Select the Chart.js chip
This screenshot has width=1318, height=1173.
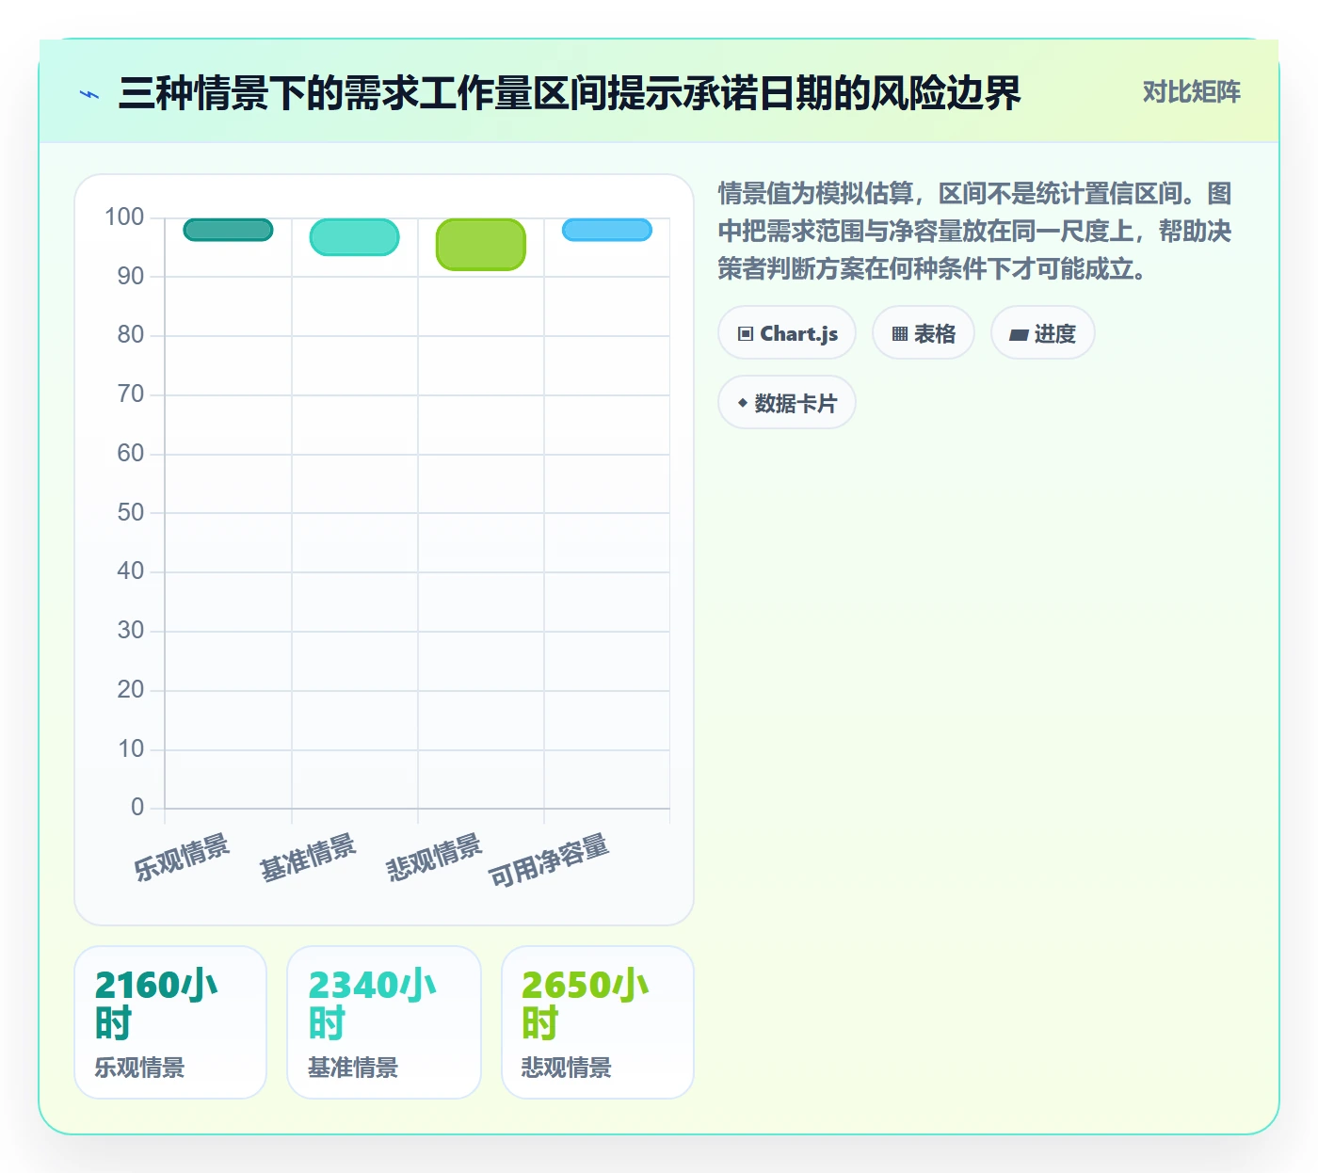[x=787, y=333]
